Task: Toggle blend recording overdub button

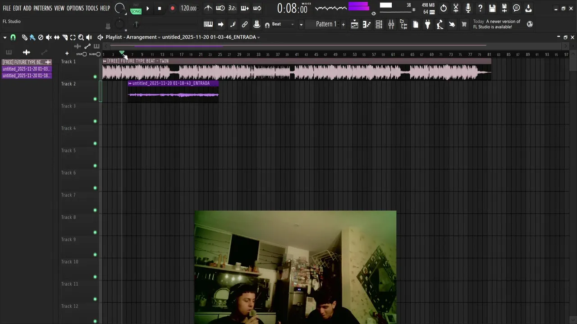Action: (x=245, y=8)
